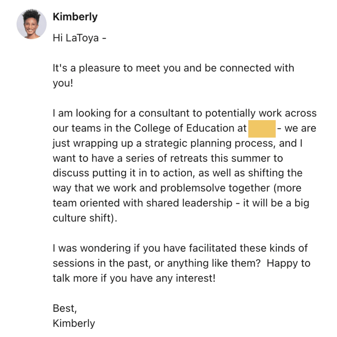The width and height of the screenshot is (337, 337).
Task: Select the yellow redacted block after 'Education at'
Action: [262, 129]
